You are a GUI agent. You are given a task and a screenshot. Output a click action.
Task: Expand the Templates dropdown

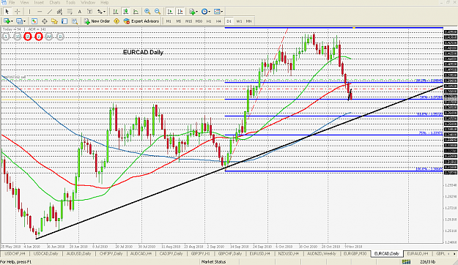[222, 12]
